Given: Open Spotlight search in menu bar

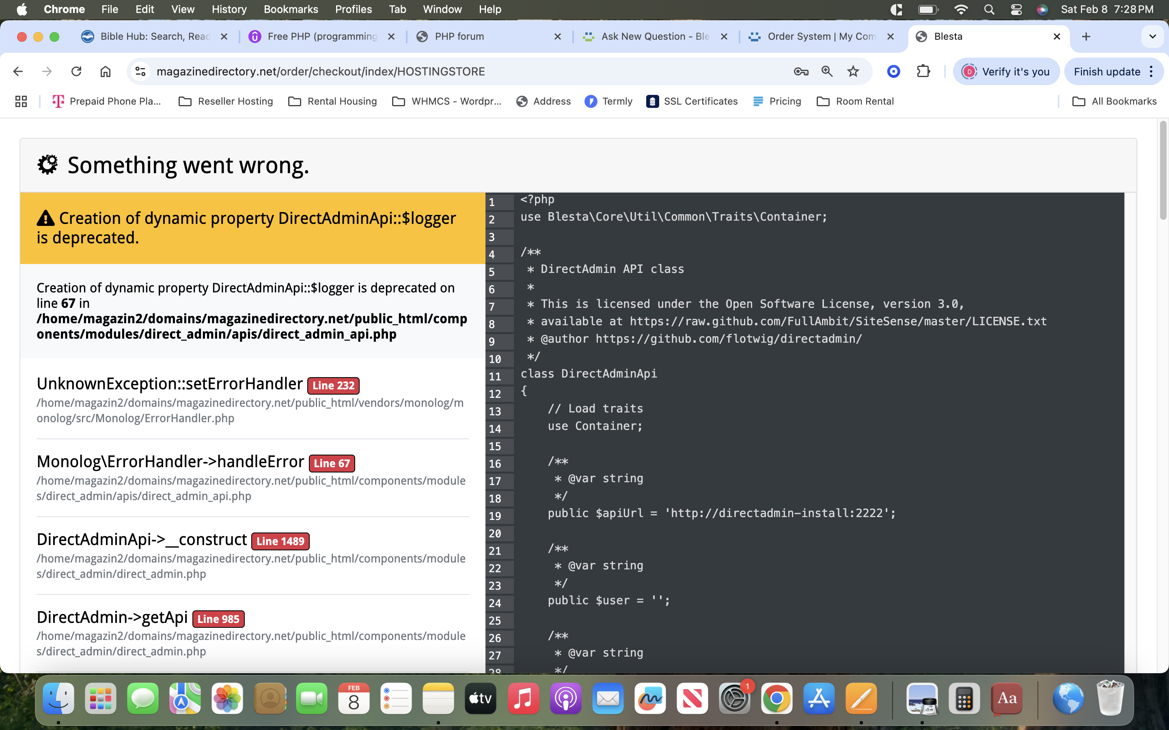Looking at the screenshot, I should pos(989,9).
